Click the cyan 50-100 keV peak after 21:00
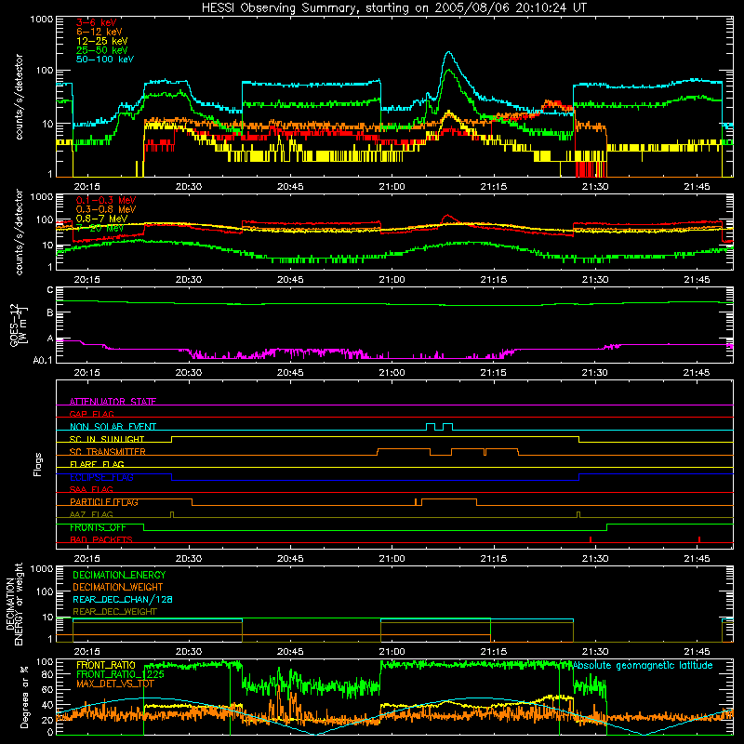Screen dimensions: 744x744 point(449,54)
